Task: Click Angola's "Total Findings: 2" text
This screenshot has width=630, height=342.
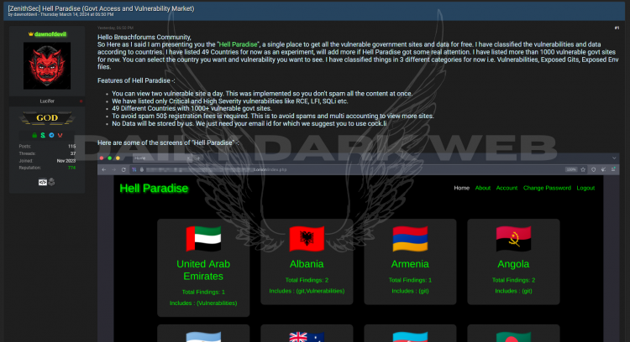Action: coord(513,280)
